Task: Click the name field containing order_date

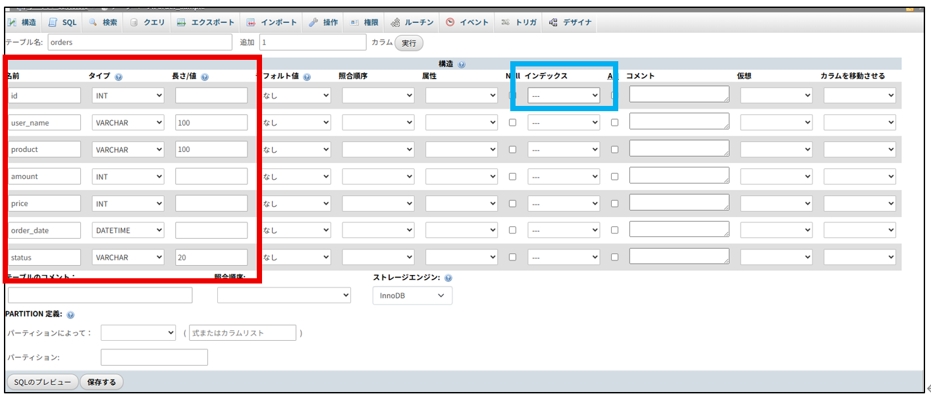Action: point(44,230)
